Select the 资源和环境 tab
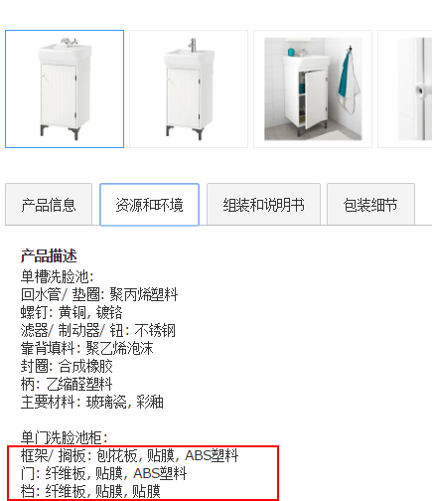This screenshot has height=501, width=432. (149, 205)
